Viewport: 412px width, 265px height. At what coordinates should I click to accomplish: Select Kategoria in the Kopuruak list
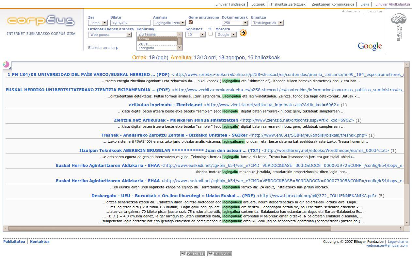coord(146,48)
